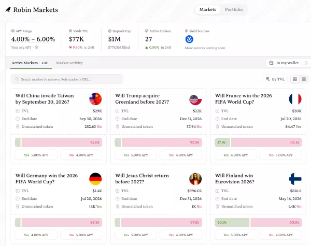Click the 4283 active markets count badge

pyautogui.click(x=45, y=63)
